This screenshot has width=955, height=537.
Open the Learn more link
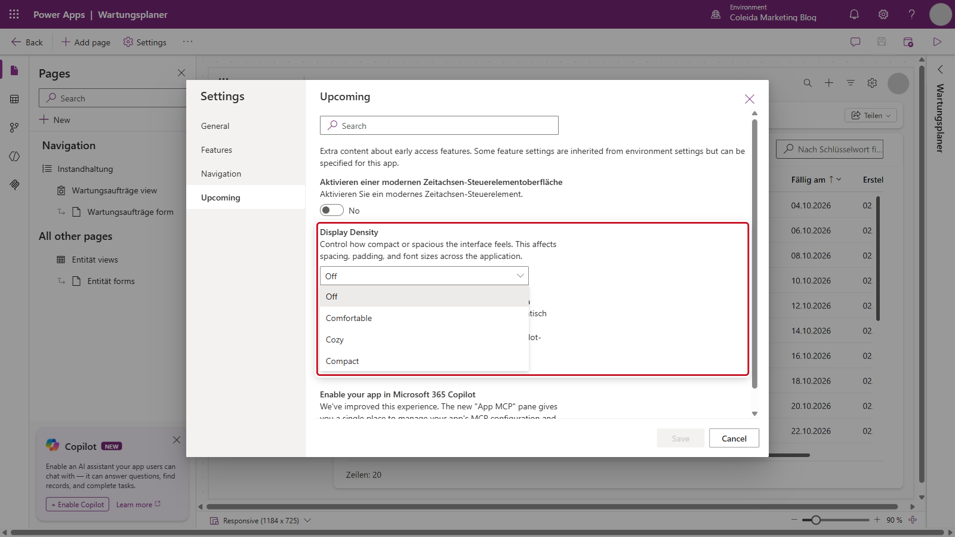click(x=138, y=504)
